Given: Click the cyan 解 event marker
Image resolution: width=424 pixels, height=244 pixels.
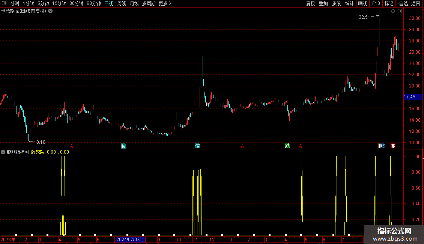Looking at the screenshot, I should [123, 146].
